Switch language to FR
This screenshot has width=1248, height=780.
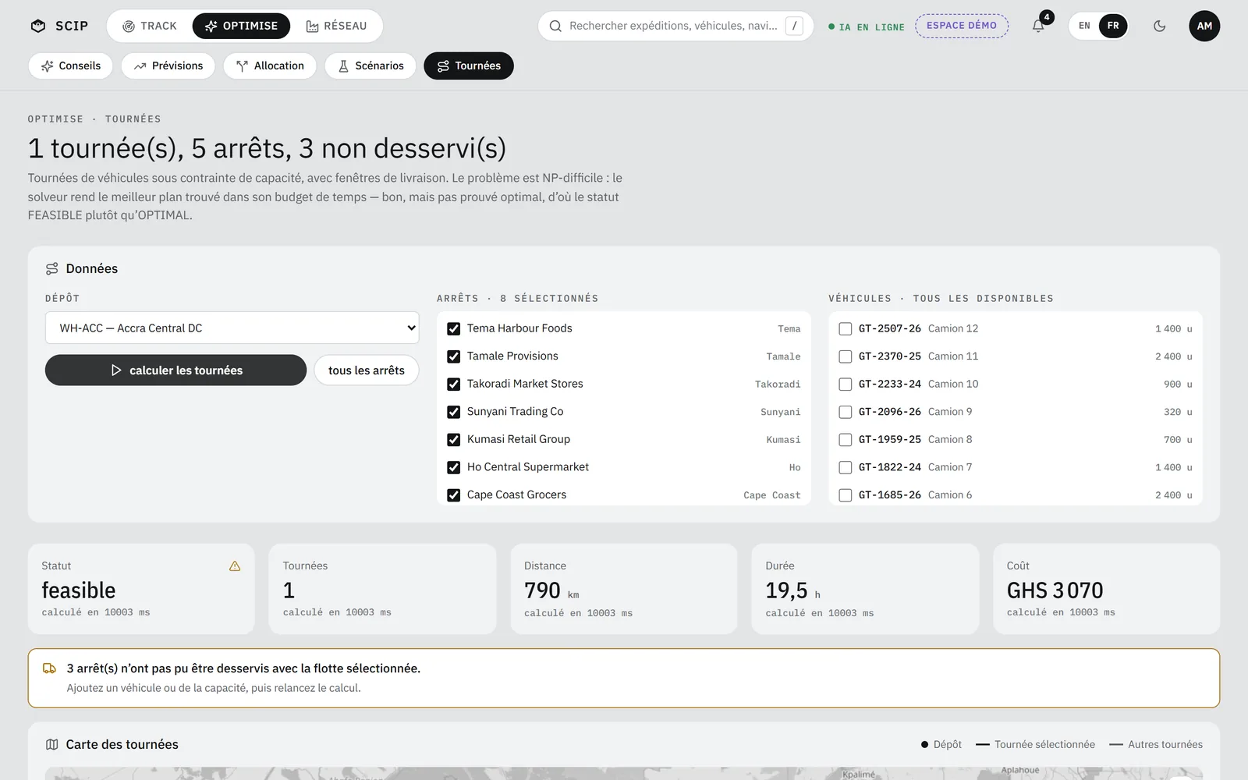click(x=1113, y=26)
